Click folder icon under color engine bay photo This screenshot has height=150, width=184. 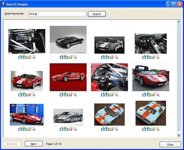[x=112, y=94]
